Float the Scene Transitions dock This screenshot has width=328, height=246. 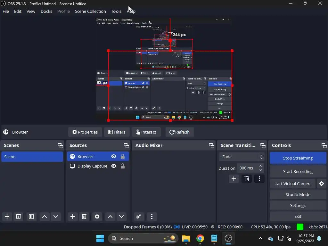point(263,145)
